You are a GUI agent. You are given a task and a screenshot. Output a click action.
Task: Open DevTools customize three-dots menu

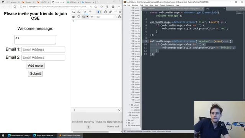click(115, 12)
